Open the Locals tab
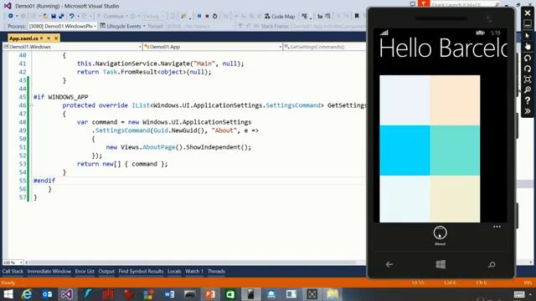This screenshot has height=301, width=536. 174,271
